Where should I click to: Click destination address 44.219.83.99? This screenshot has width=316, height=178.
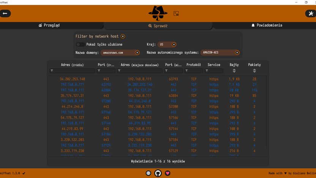(x=140, y=123)
